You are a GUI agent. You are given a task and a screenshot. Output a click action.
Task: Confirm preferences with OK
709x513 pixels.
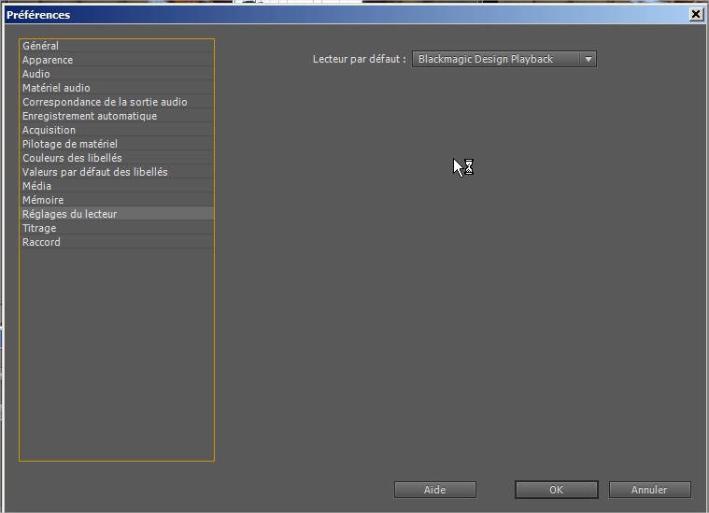point(556,490)
